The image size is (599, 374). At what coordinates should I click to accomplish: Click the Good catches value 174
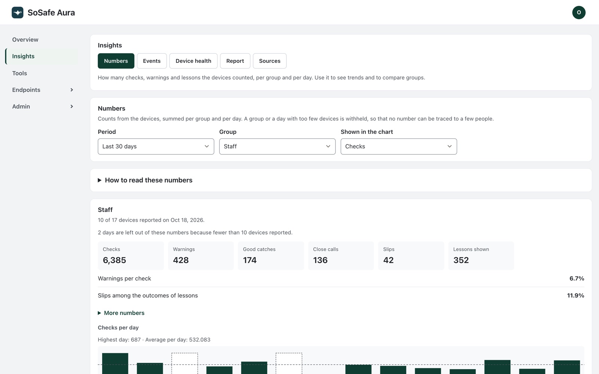click(x=250, y=260)
